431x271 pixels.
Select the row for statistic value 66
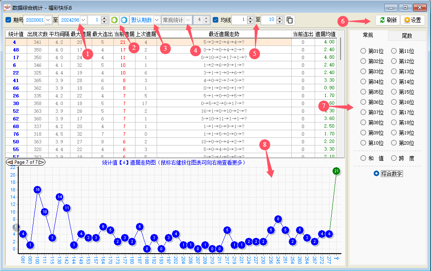point(171,88)
